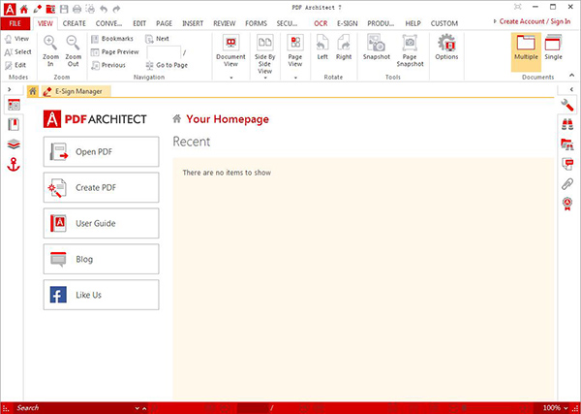581x414 pixels.
Task: Click the Zoom In magnifier icon
Action: (50, 44)
